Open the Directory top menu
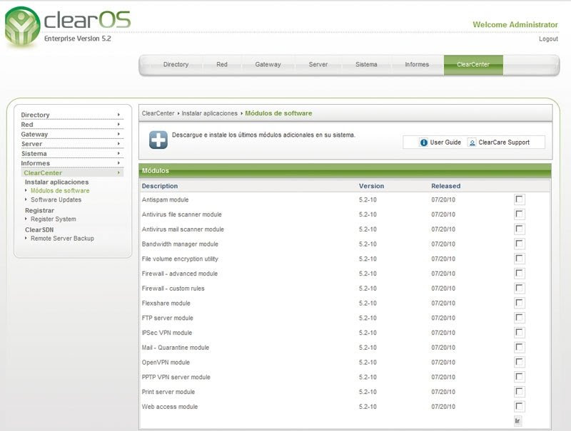This screenshot has height=431, width=571. click(x=176, y=64)
